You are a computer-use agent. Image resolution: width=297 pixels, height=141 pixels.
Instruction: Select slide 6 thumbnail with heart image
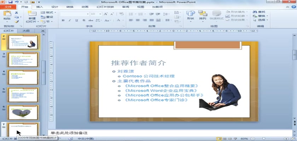click(x=23, y=112)
